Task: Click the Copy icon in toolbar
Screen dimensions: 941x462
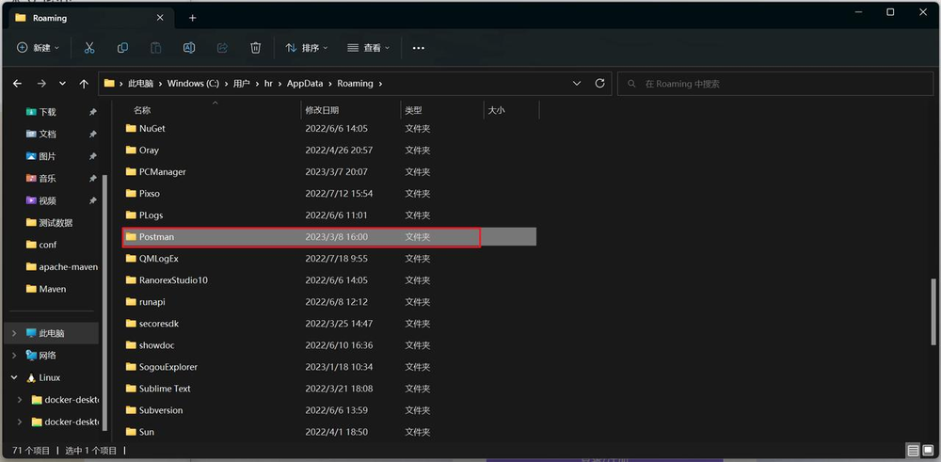Action: tap(122, 48)
